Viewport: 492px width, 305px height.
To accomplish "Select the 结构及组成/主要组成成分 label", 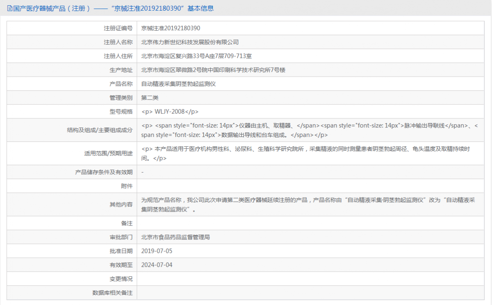I will pos(100,130).
